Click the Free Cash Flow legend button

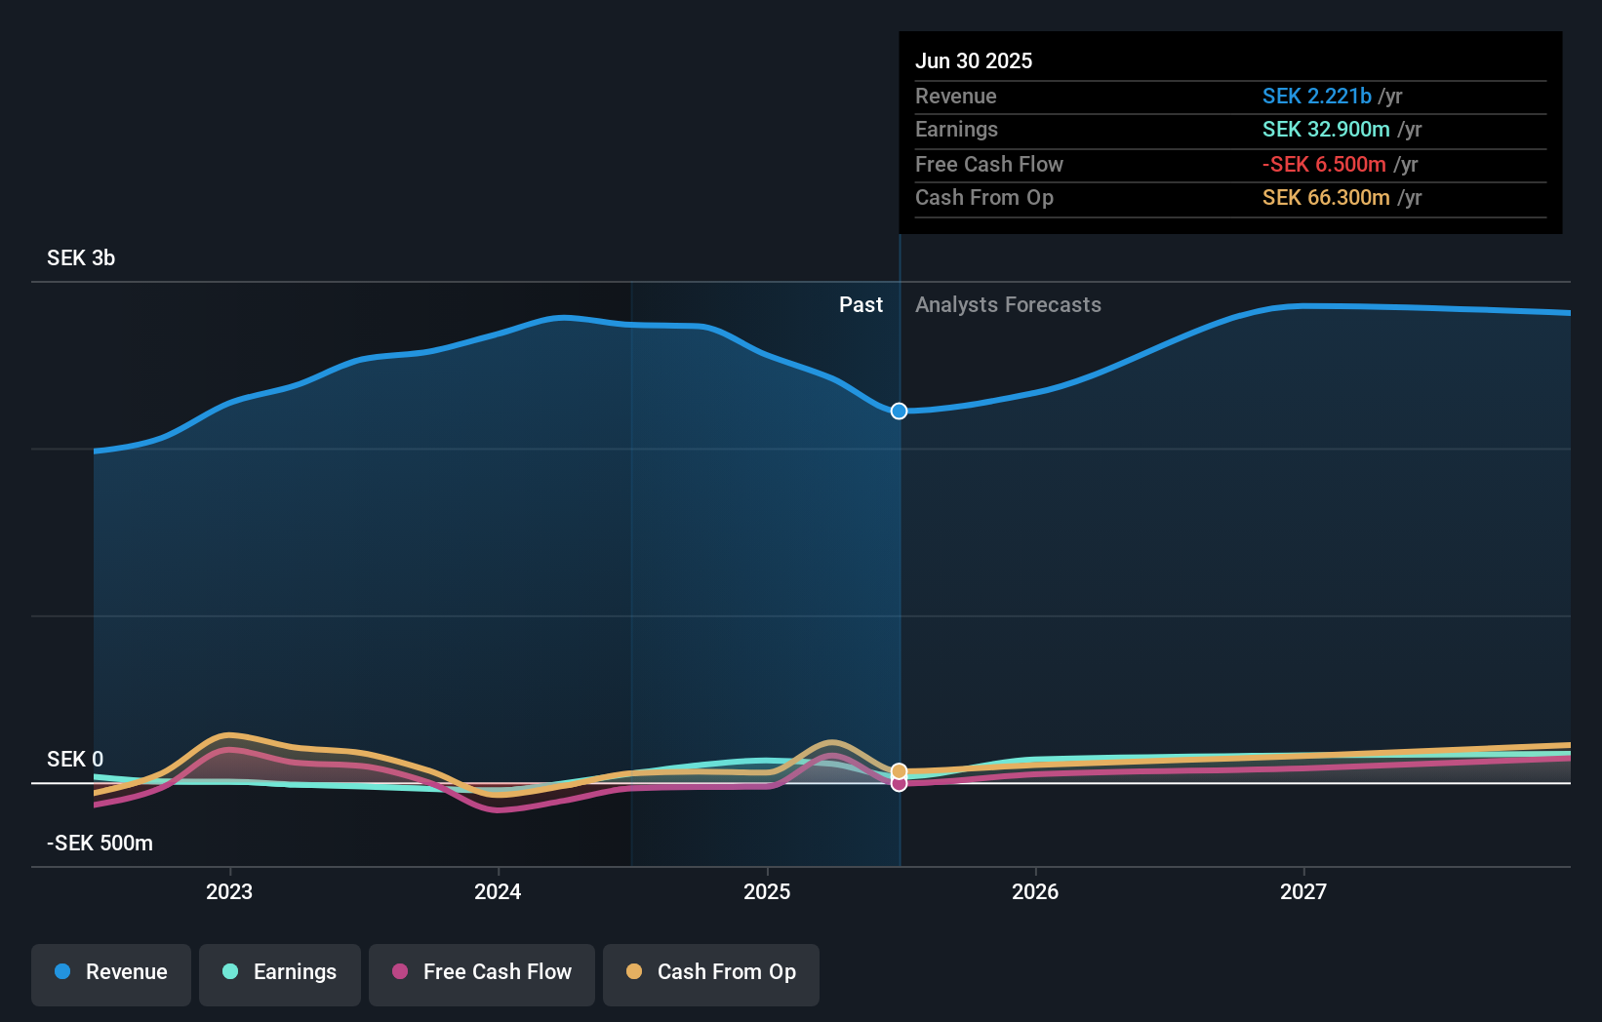pos(481,974)
